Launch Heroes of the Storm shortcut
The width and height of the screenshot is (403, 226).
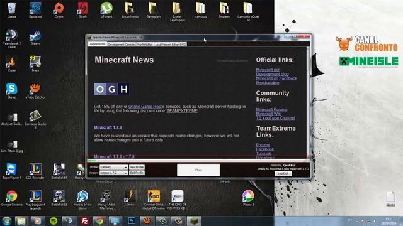(x=82, y=200)
